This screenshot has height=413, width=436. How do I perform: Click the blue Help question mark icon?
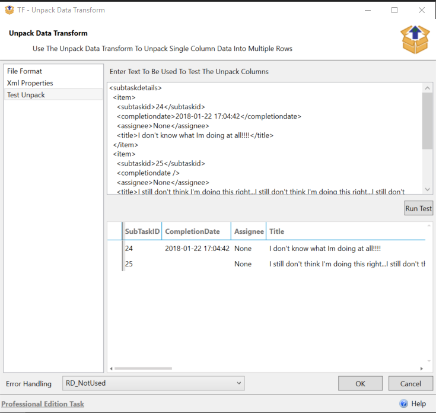pyautogui.click(x=403, y=404)
